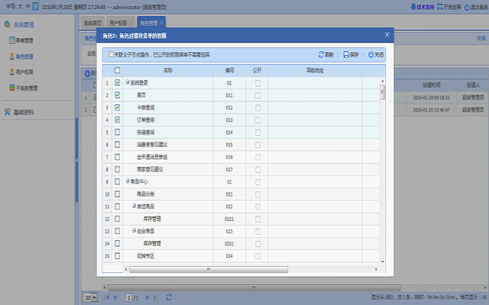Uncheck the 订单查询 row checkbox

coord(118,119)
